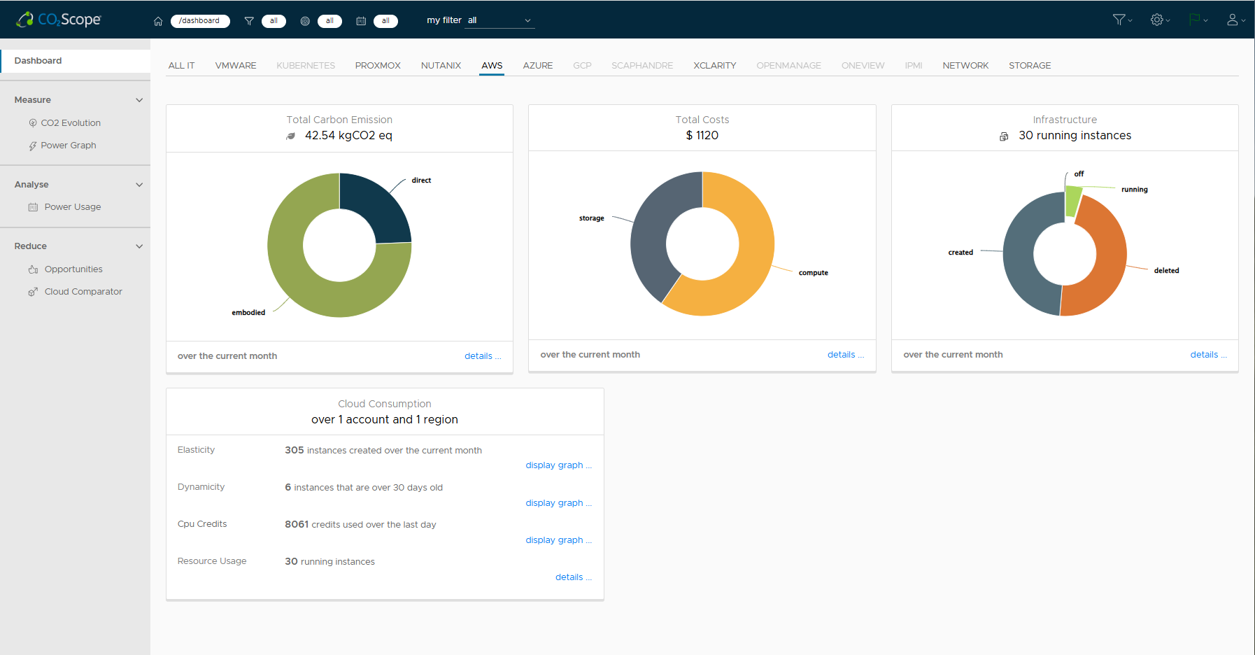
Task: Switch to the ALL IT tab
Action: (181, 66)
